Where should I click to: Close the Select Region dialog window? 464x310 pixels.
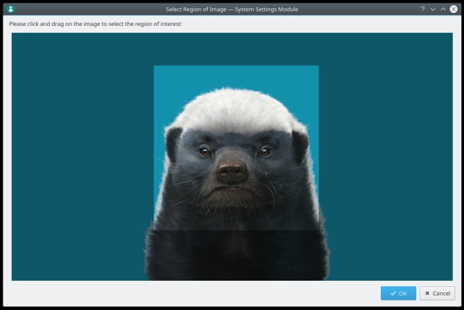[454, 9]
